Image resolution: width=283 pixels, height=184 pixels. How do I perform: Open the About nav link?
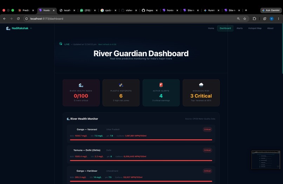270,28
